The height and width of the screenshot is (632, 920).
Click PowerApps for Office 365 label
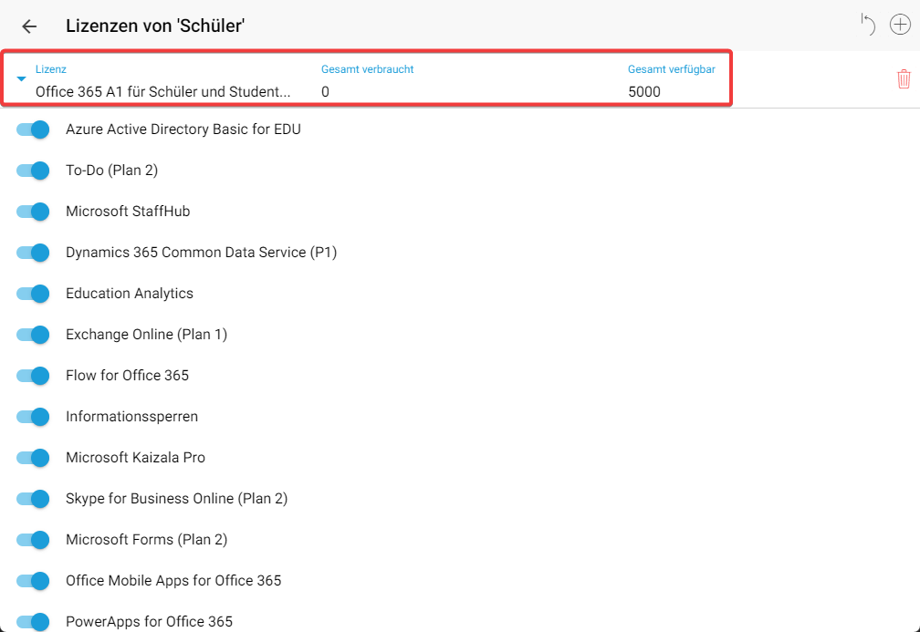click(x=149, y=621)
